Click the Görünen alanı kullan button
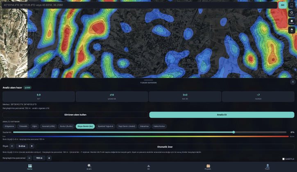 [x=75, y=115]
